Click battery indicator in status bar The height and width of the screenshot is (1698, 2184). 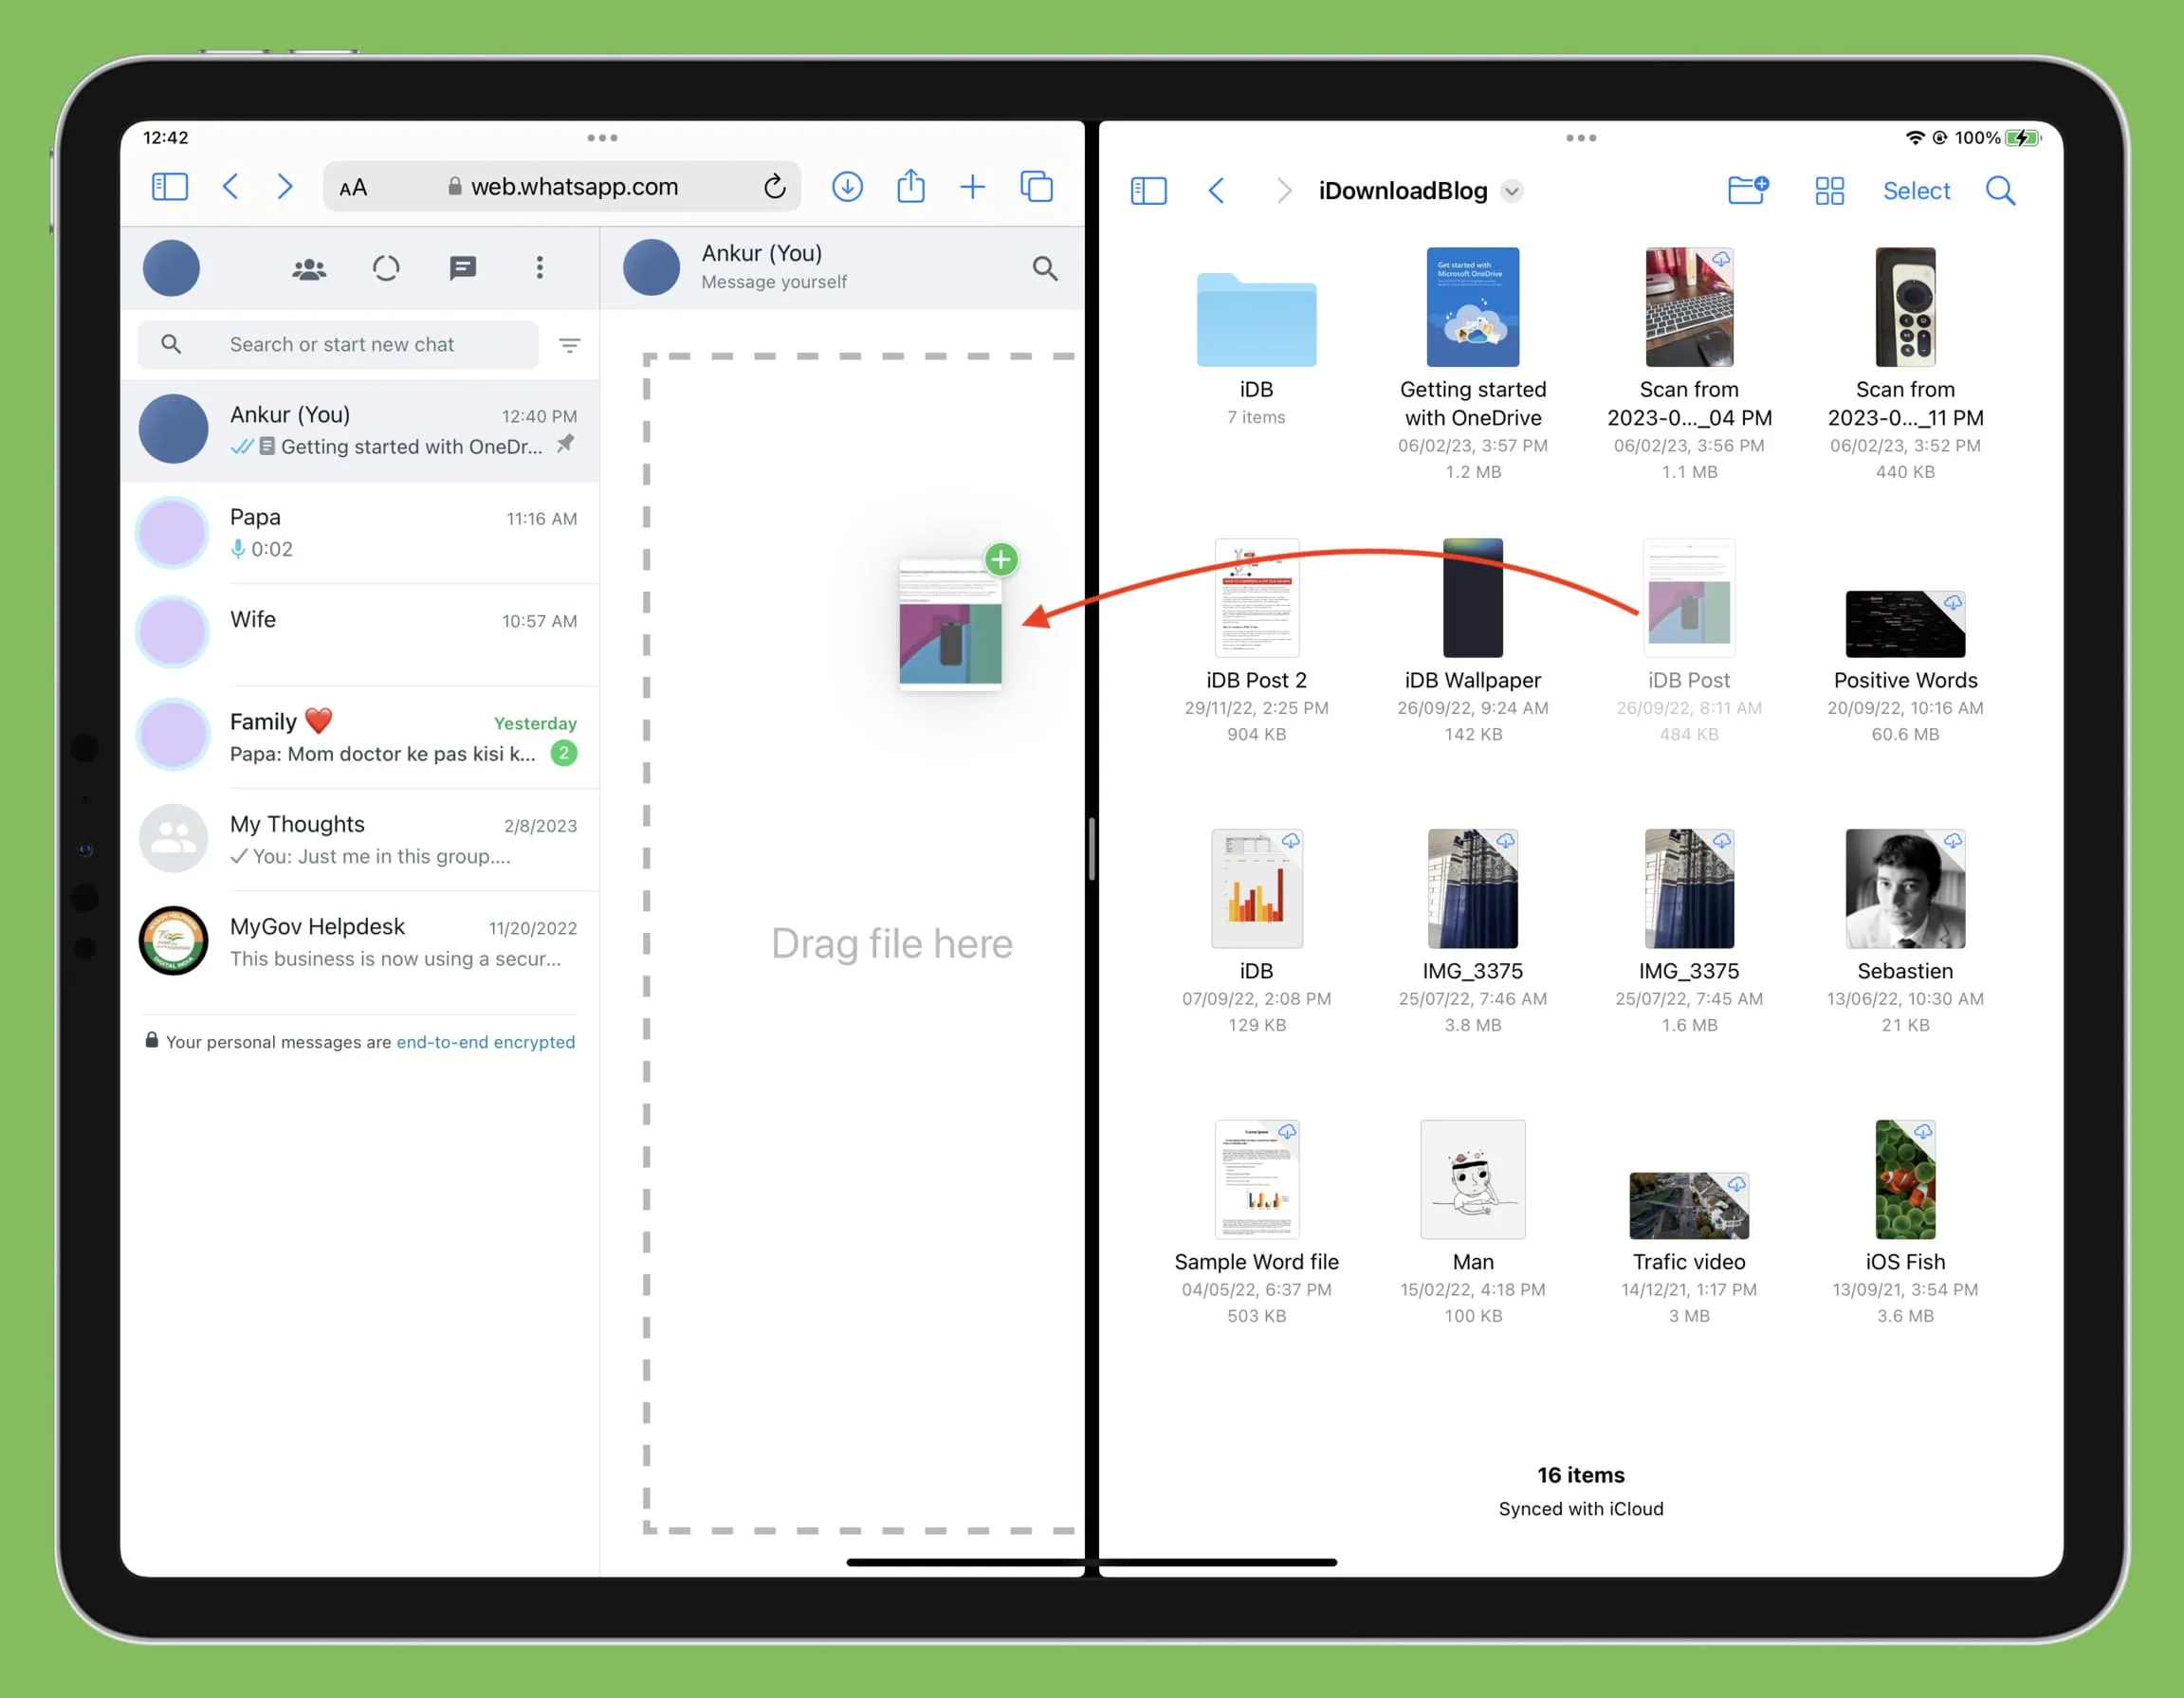click(2023, 138)
